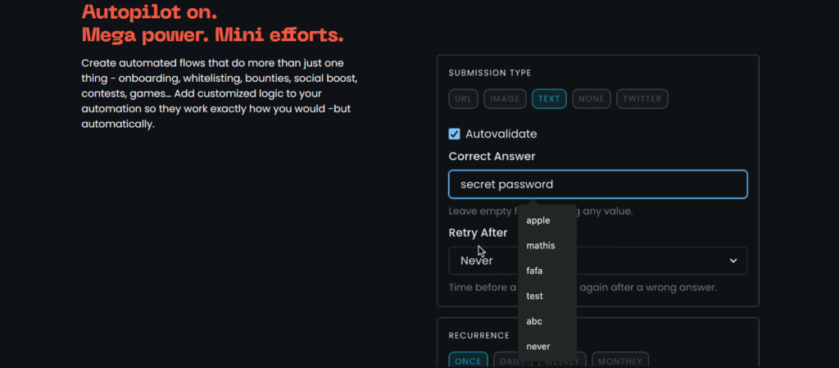This screenshot has width=839, height=368.
Task: Select the "test" suggestion entry
Action: coord(535,296)
